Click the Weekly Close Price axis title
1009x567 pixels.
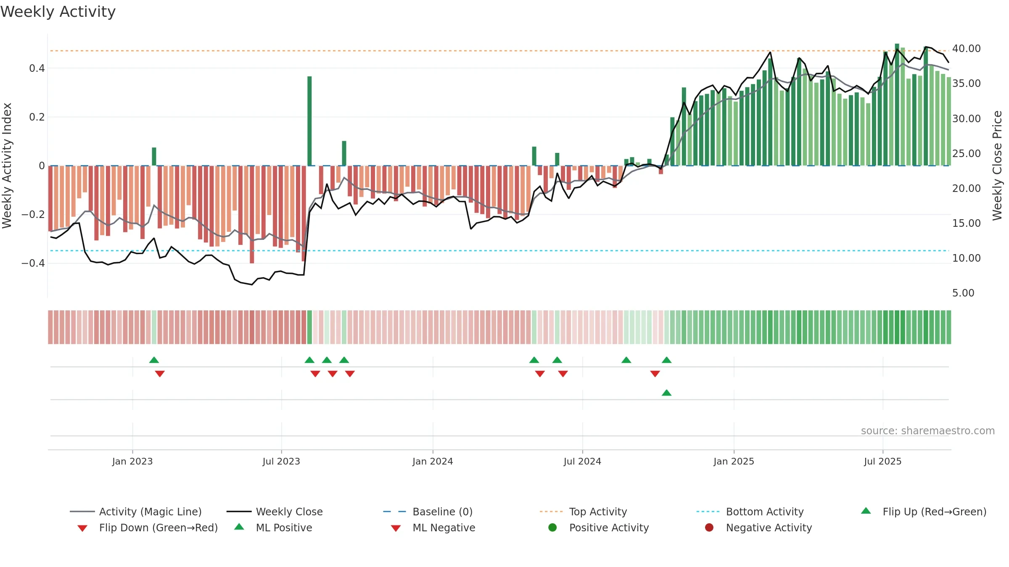[x=997, y=166]
